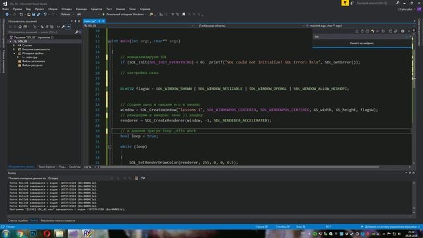Collapse the main function code block
This screenshot has width=423, height=238.
(110, 41)
